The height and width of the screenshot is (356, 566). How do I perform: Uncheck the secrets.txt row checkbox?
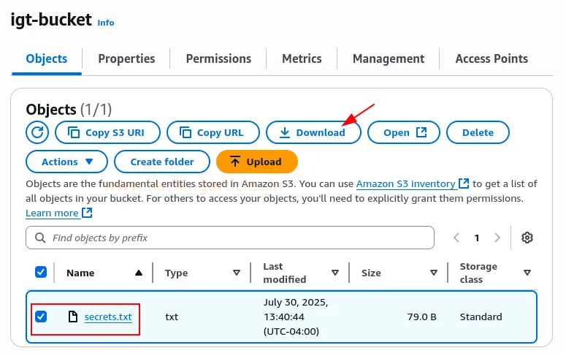click(41, 317)
